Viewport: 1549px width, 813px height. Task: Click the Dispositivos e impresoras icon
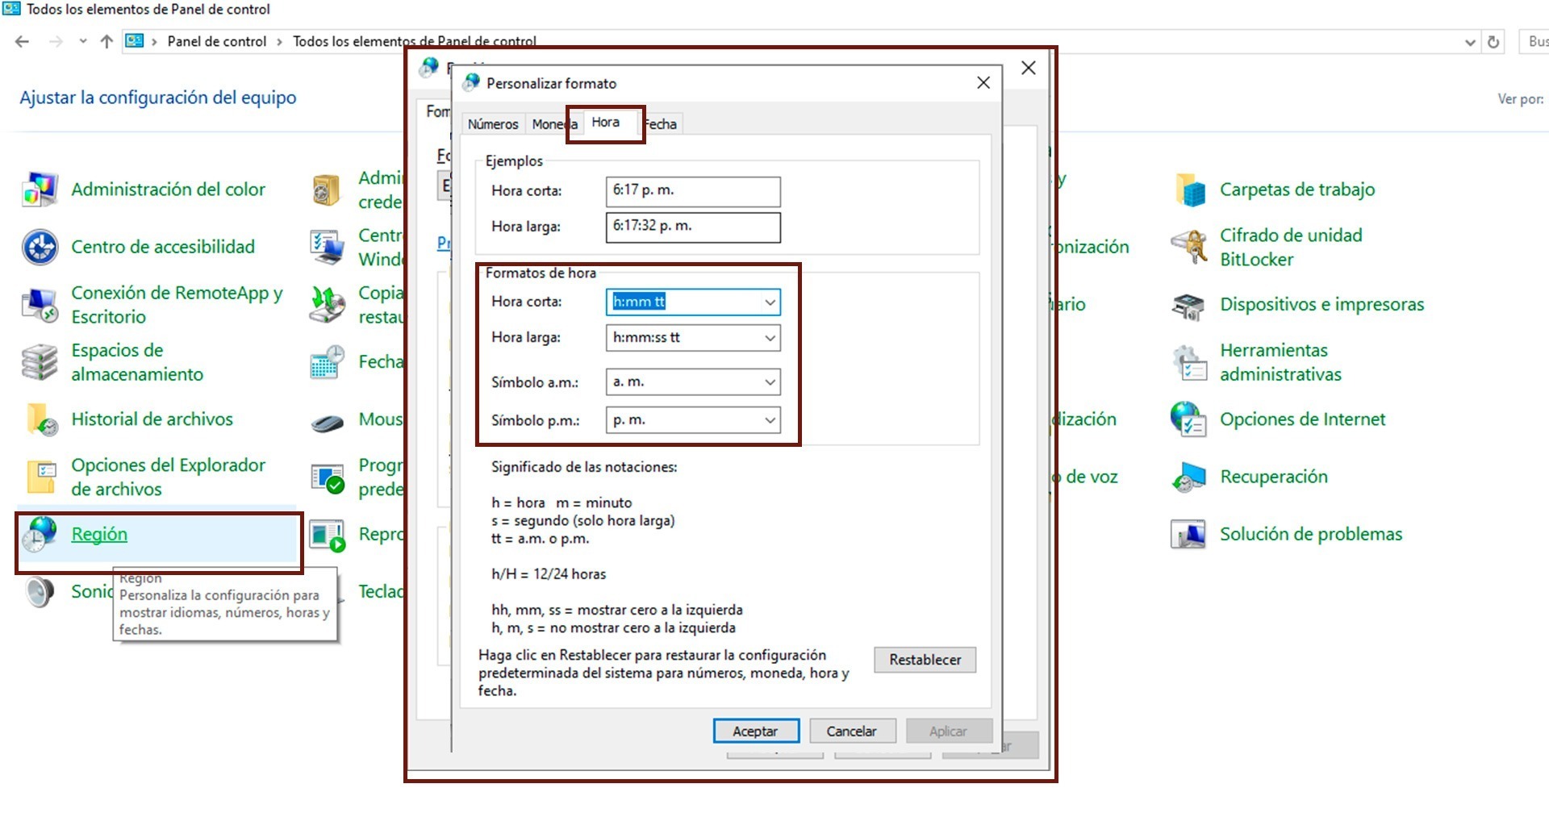[x=1189, y=305]
